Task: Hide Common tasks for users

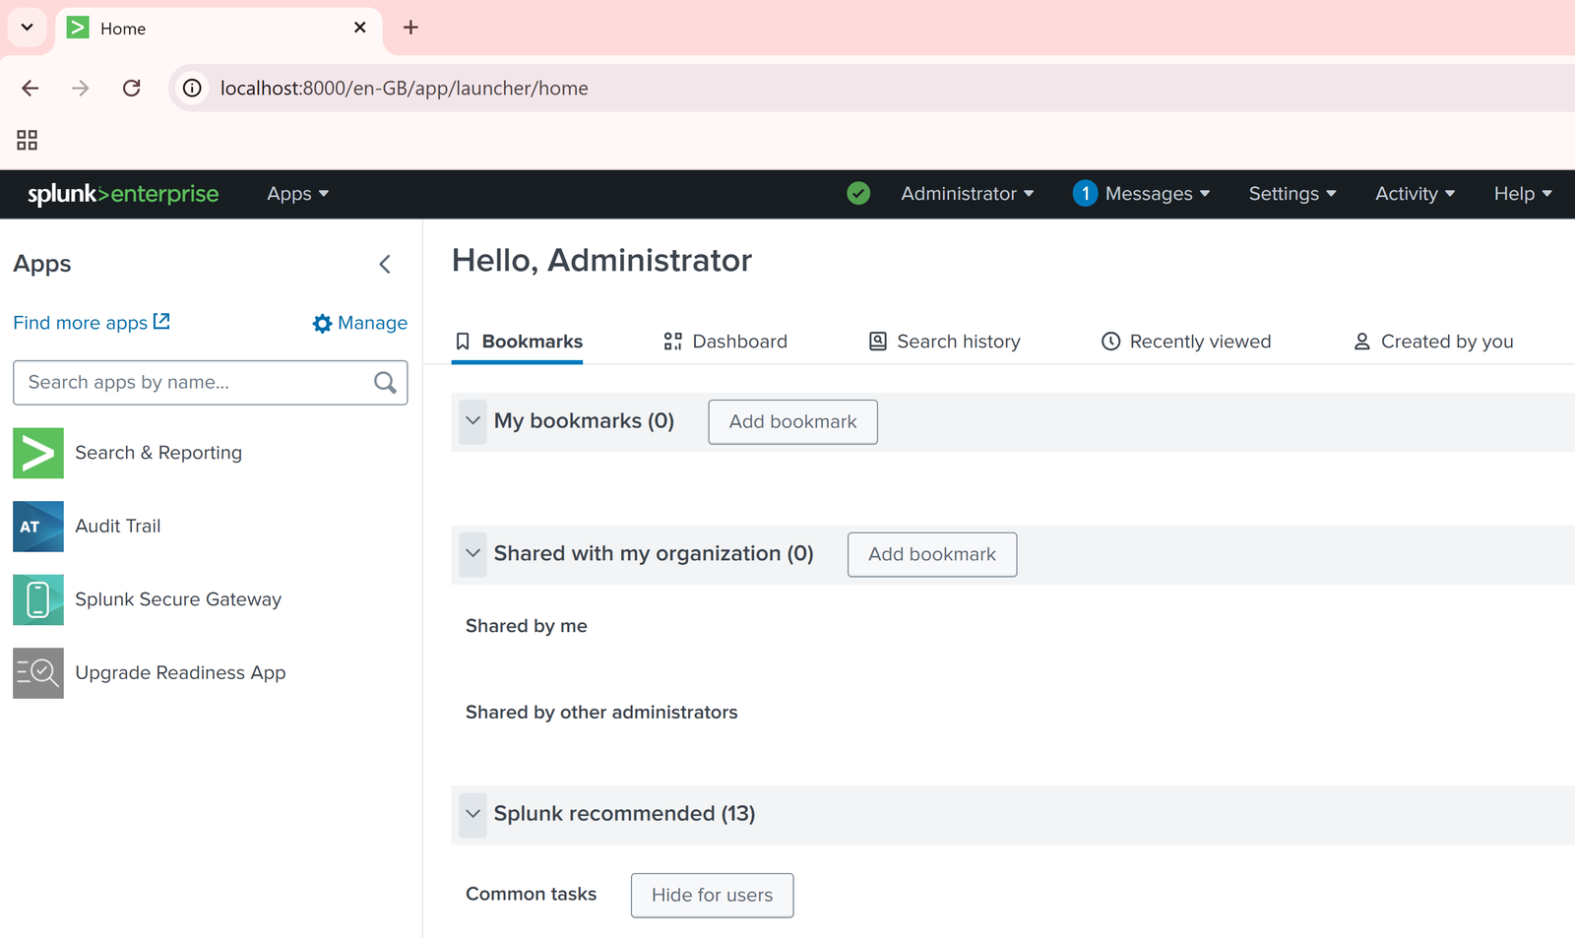Action: tap(712, 895)
